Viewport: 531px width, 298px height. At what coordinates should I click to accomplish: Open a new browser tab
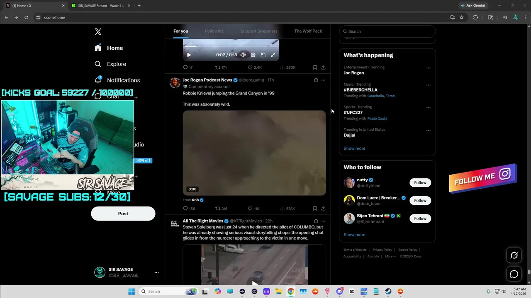click(x=139, y=6)
